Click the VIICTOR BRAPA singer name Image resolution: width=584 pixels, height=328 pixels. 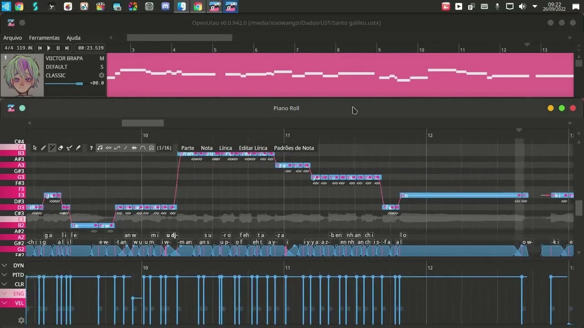point(64,58)
